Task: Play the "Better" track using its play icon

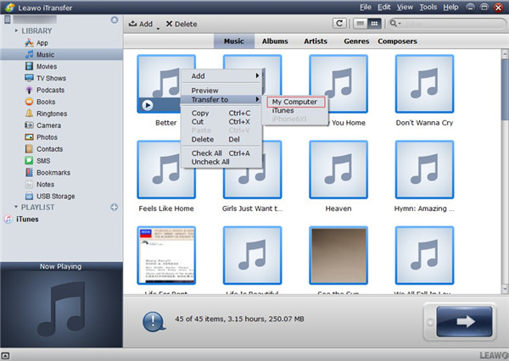Action: (148, 105)
